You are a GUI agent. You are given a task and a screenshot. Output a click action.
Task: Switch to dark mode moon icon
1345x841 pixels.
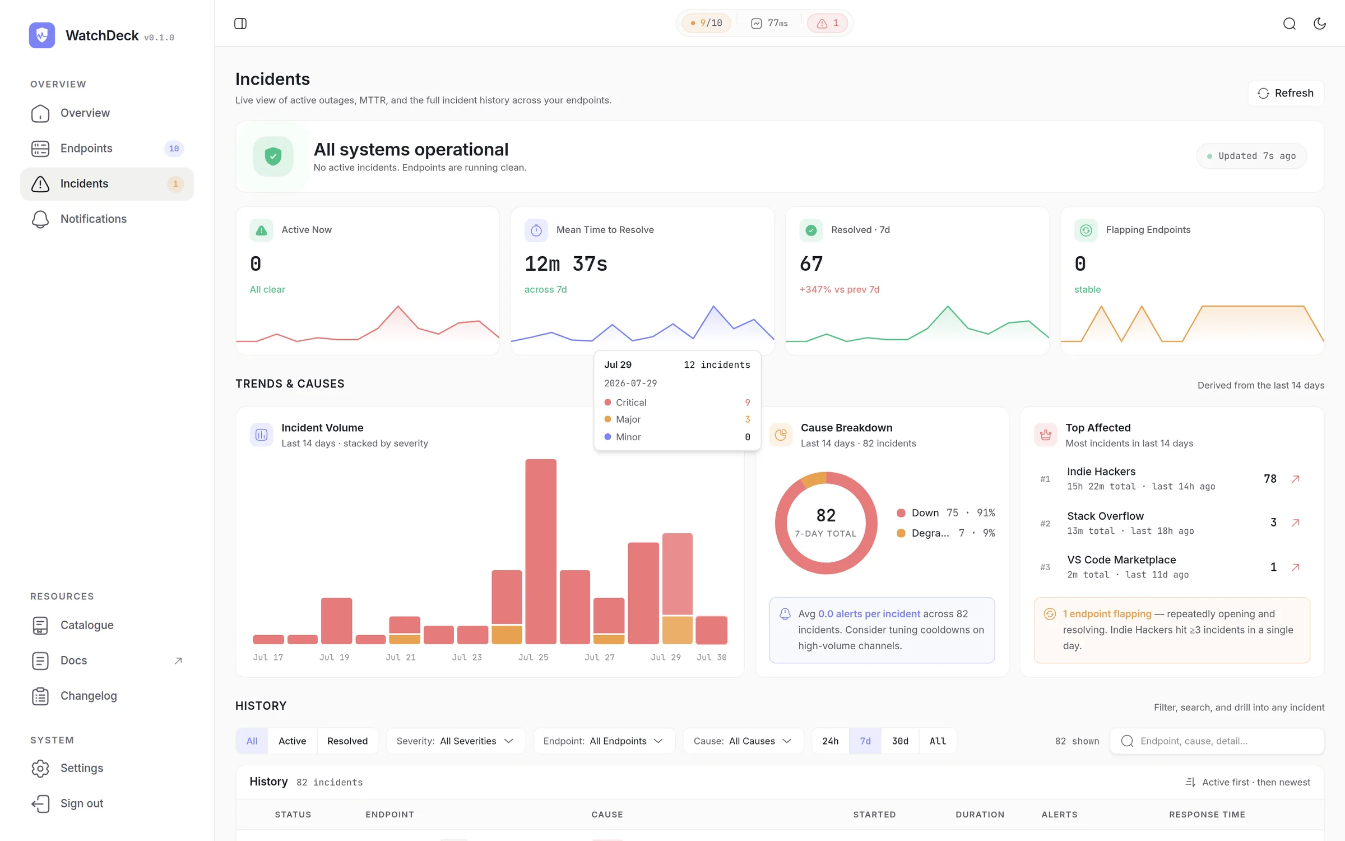point(1320,23)
